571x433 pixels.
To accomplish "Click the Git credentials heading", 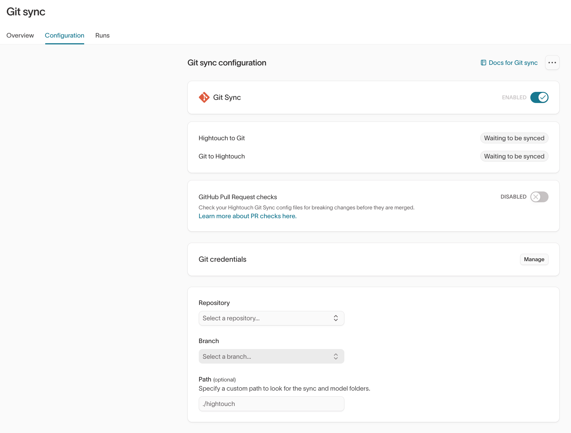I will [222, 259].
